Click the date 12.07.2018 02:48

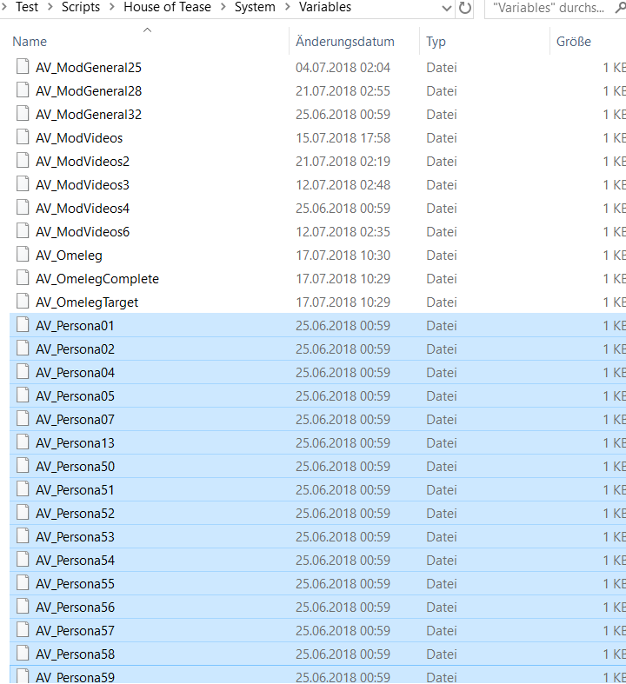(x=343, y=185)
